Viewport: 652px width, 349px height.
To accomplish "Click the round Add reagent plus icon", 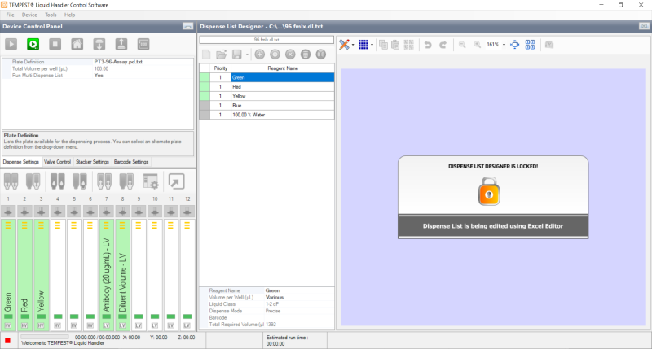I will point(259,55).
